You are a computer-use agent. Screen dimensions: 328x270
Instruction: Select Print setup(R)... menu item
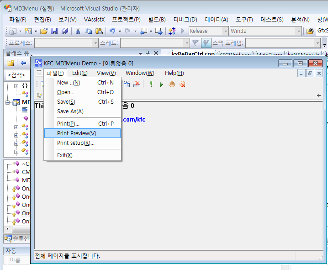pyautogui.click(x=83, y=143)
